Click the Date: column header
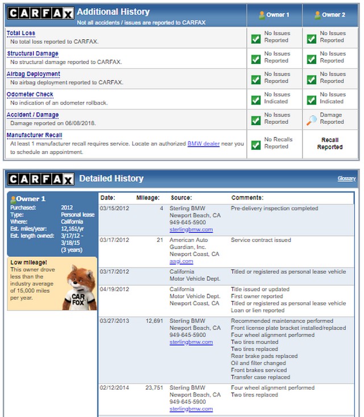Viewport: 364px width, 417px height. click(108, 198)
